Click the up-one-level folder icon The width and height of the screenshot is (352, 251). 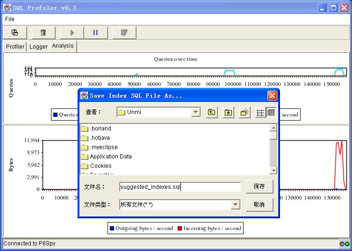point(212,112)
